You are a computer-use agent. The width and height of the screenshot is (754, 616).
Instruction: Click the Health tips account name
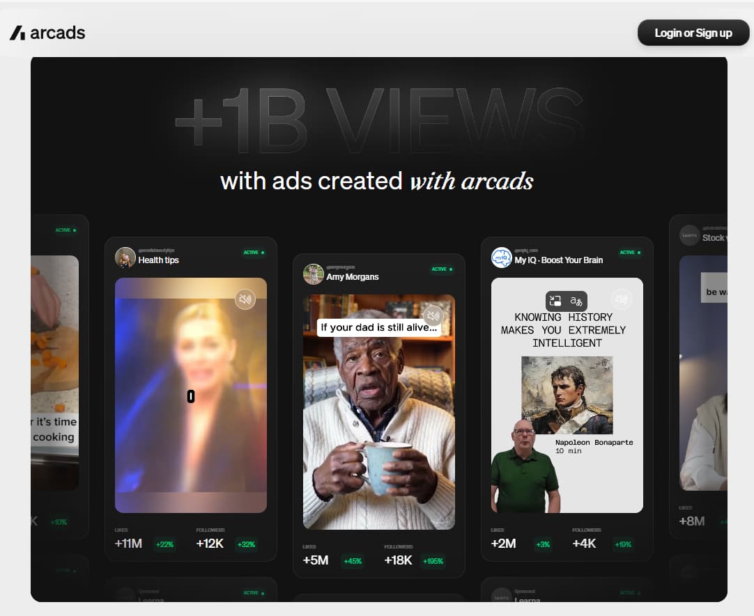pyautogui.click(x=159, y=260)
